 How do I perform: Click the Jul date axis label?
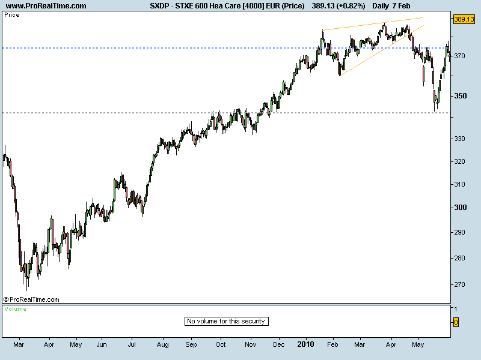(x=132, y=344)
